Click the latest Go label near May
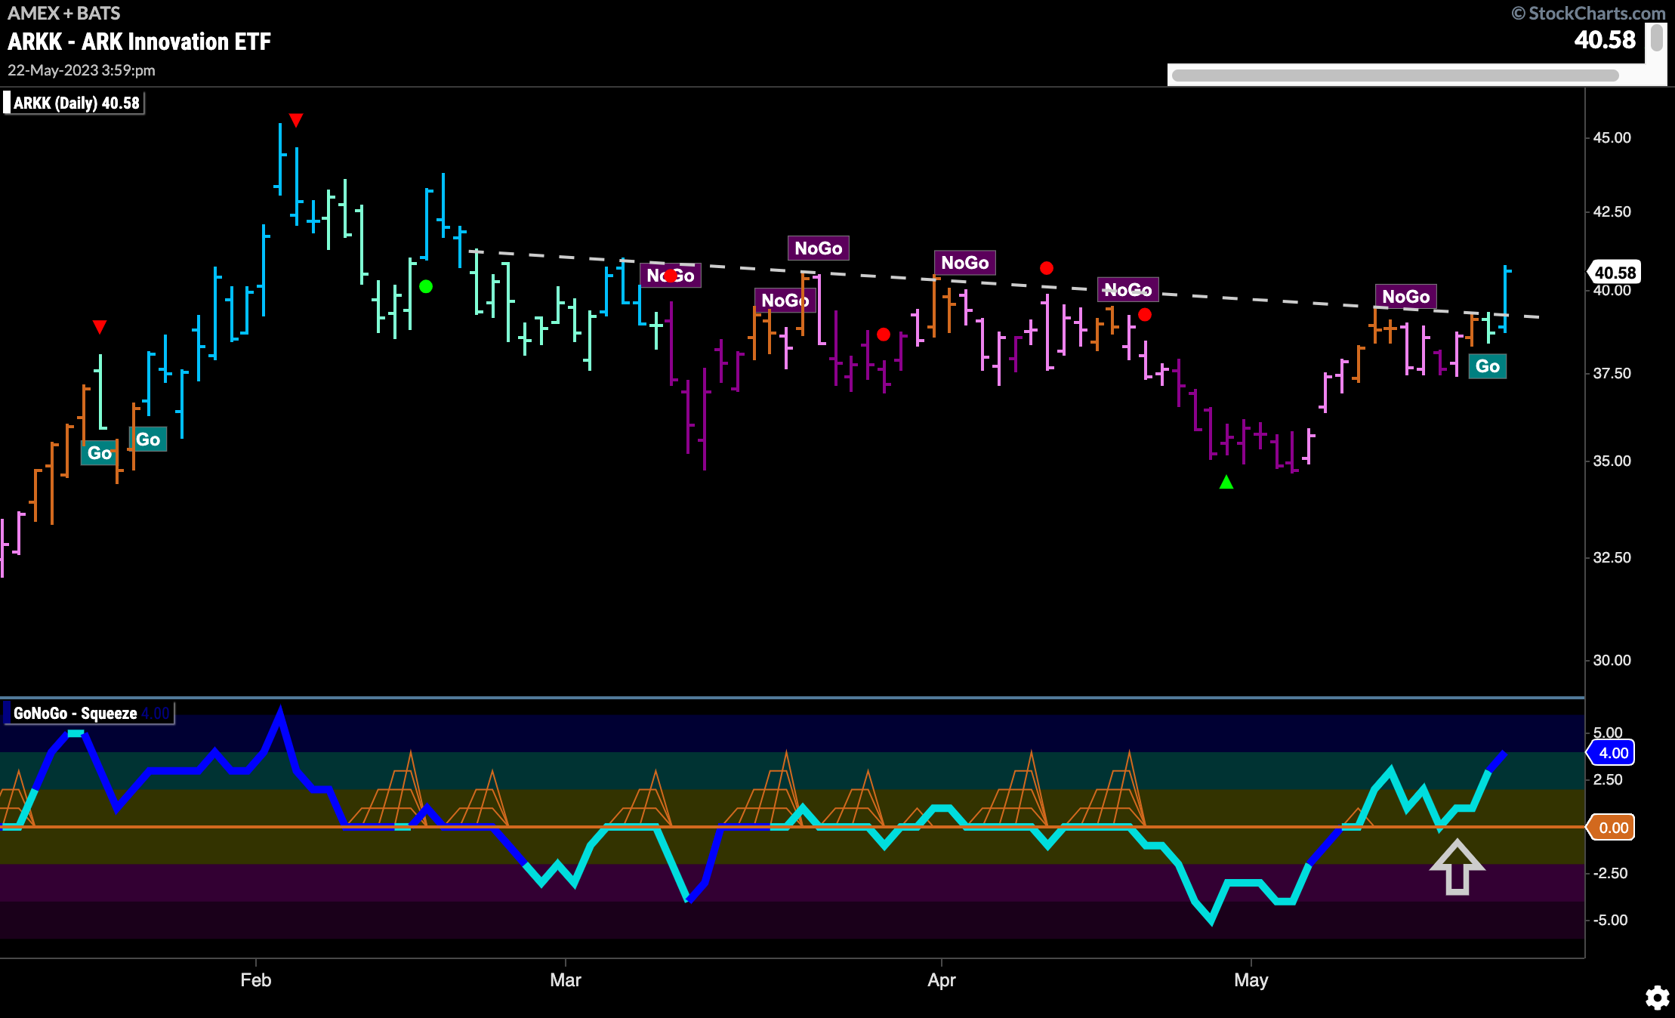 click(x=1487, y=366)
